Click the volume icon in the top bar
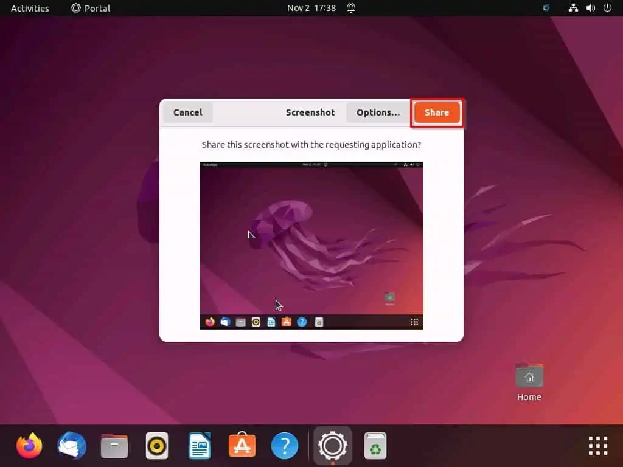 (x=590, y=8)
